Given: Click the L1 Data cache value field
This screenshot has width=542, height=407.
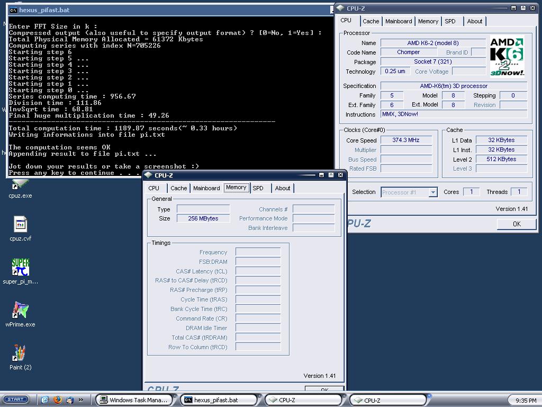Looking at the screenshot, I should tap(501, 140).
